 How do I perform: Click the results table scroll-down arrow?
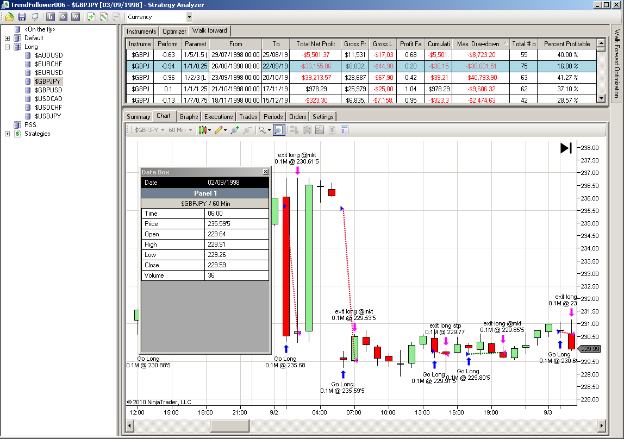tap(601, 98)
